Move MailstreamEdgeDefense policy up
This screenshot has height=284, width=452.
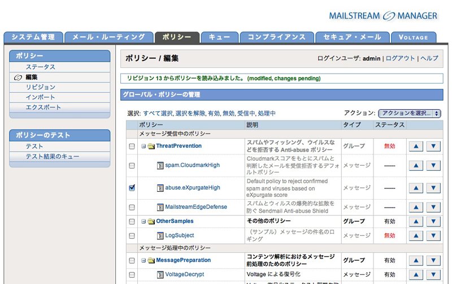tap(416, 207)
